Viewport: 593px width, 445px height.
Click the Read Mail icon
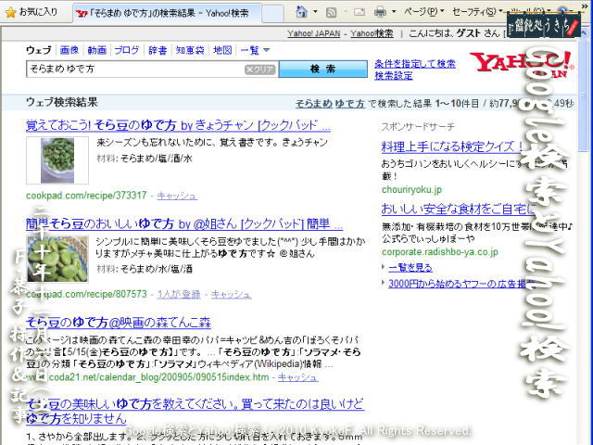click(360, 12)
